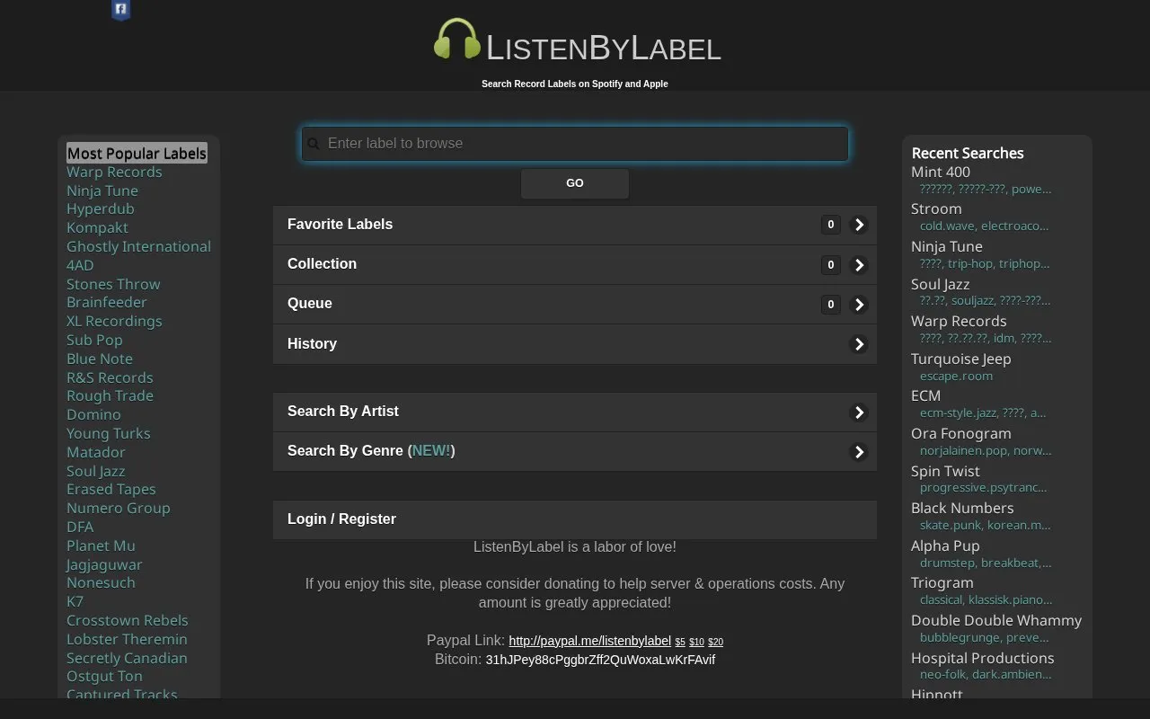Screen dimensions: 1150x719
Task: Open the Sub Pop label
Action: [94, 340]
